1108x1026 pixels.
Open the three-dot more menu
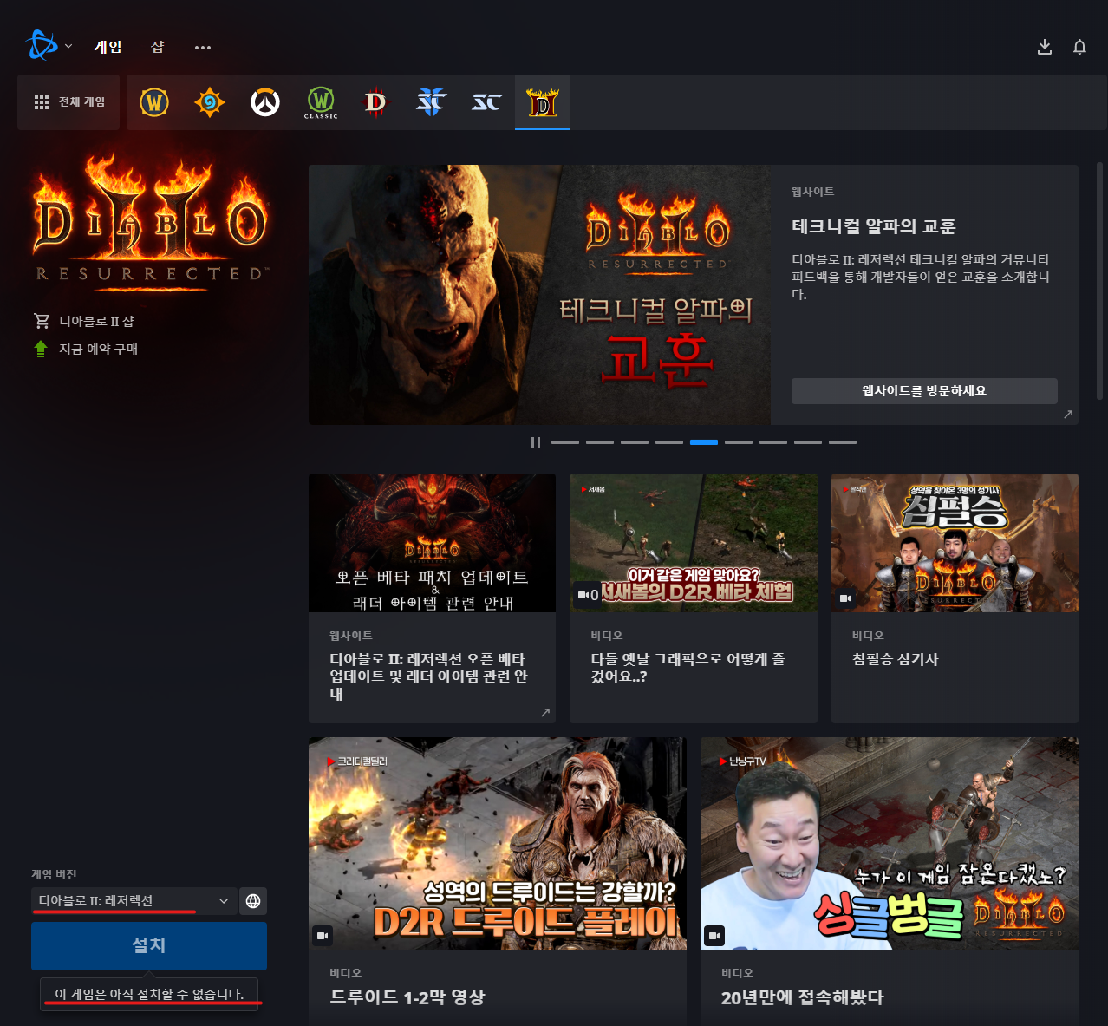[203, 48]
